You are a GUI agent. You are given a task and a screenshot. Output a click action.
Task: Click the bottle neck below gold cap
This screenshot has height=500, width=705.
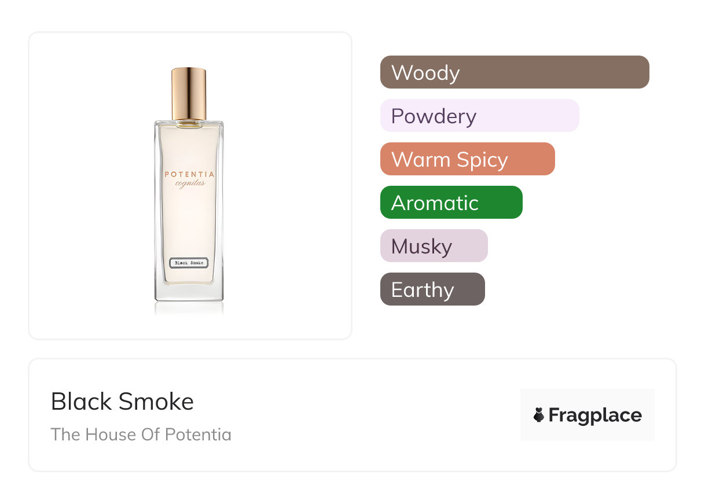pos(189,122)
